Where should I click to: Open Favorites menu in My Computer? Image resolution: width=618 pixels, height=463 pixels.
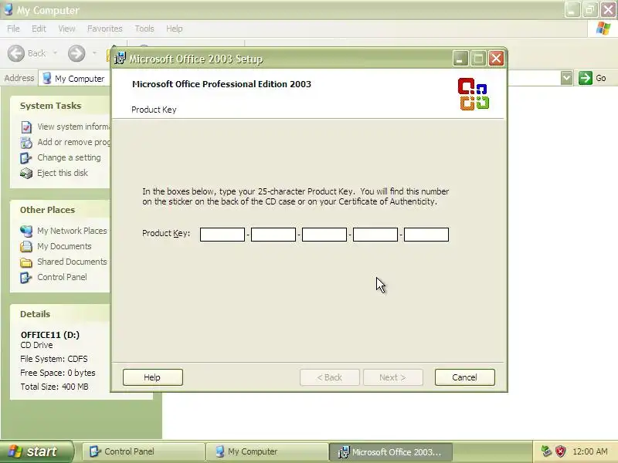coord(105,29)
